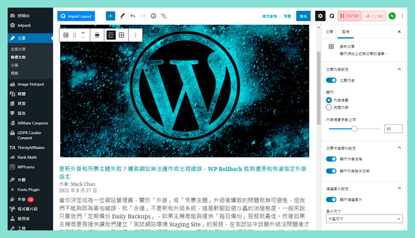This screenshot has width=415, height=238.
Task: Toggle the 顯示作者名稱 author name switch
Action: [x=331, y=159]
